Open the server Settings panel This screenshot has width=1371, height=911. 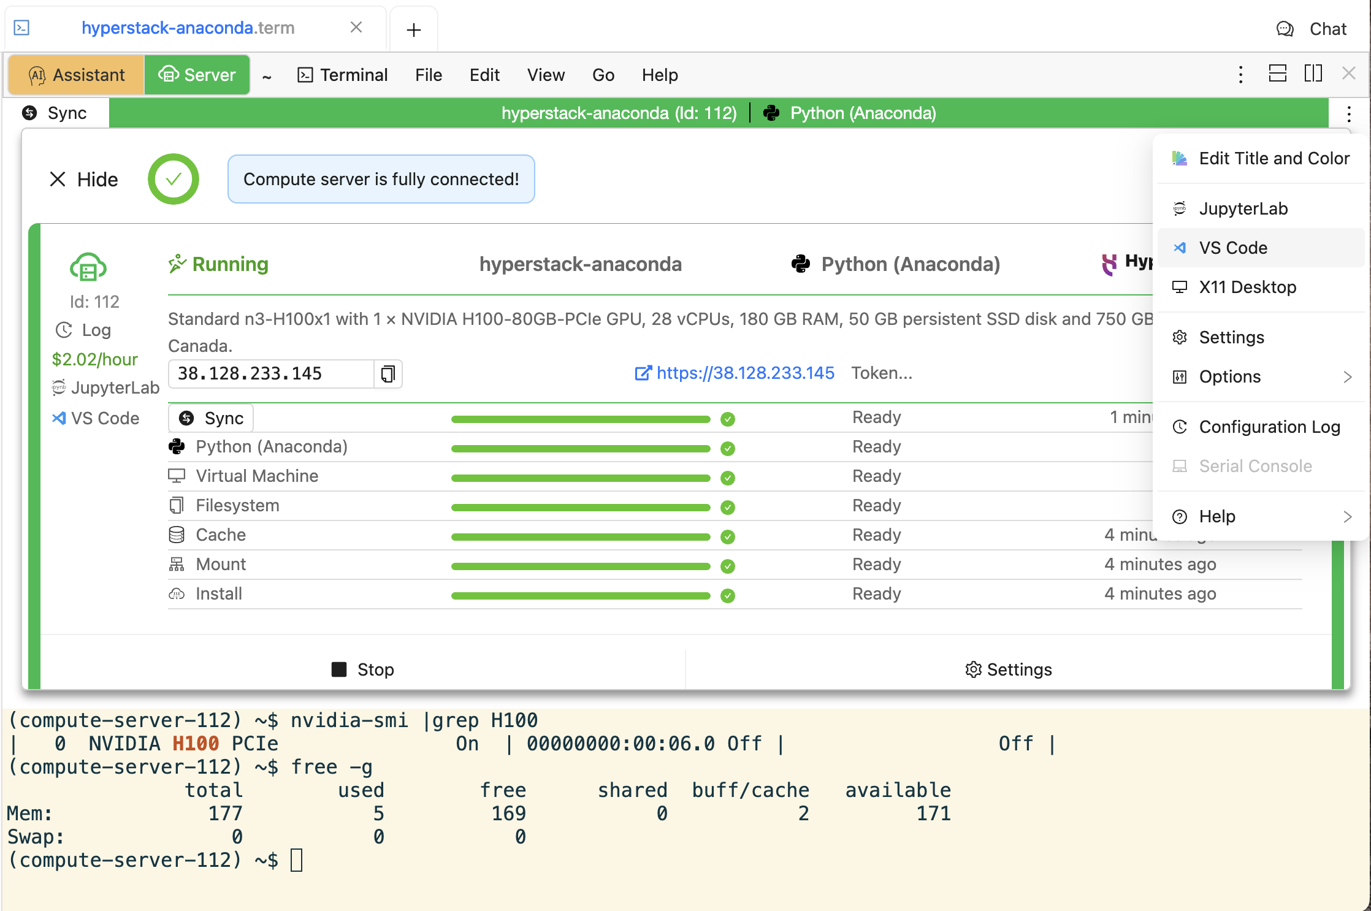tap(1231, 337)
